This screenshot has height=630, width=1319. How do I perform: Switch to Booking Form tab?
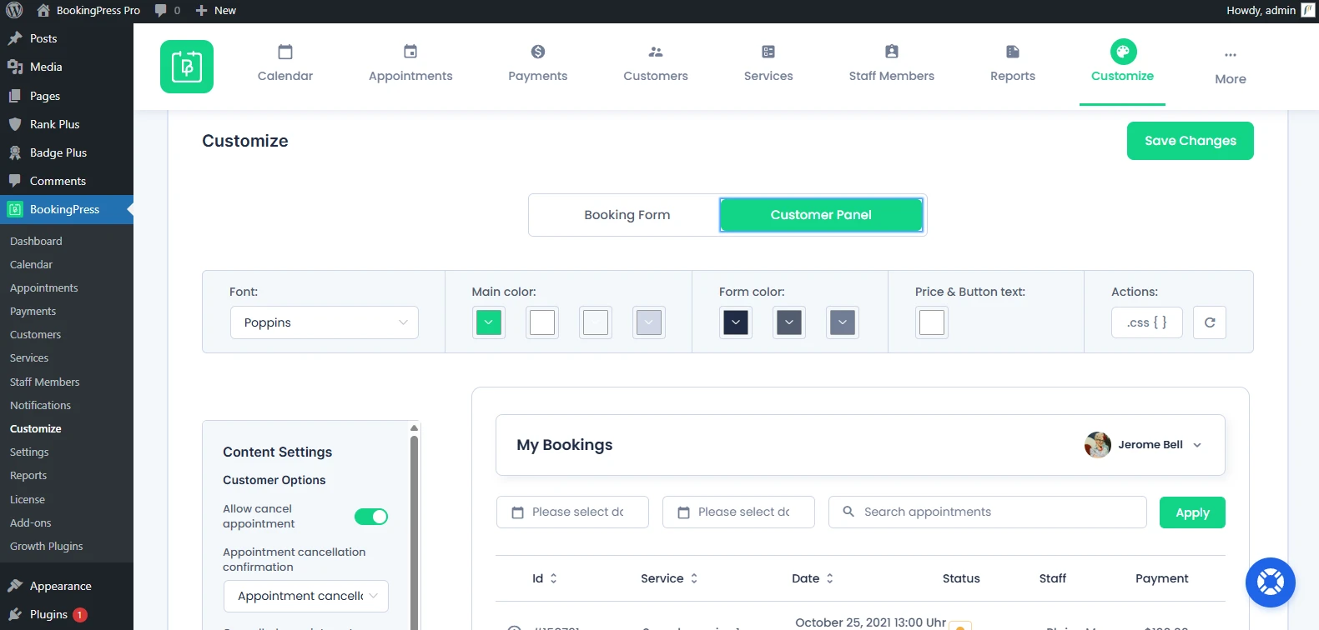pyautogui.click(x=627, y=215)
